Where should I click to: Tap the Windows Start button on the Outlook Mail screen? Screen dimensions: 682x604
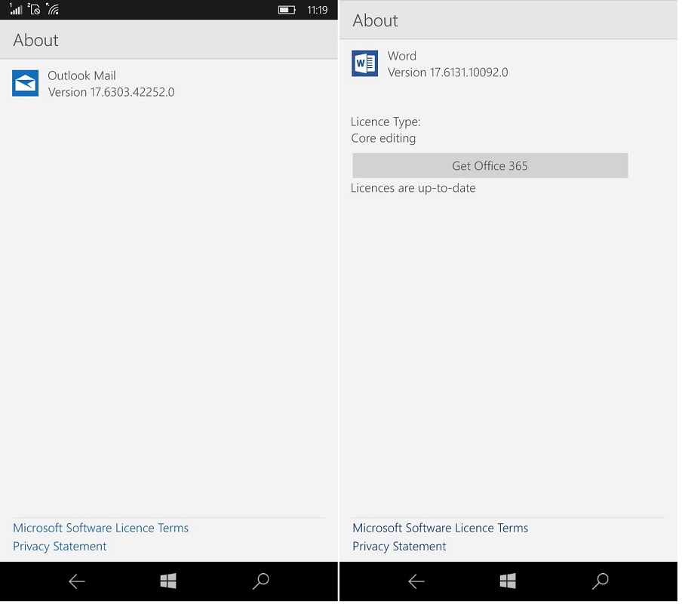[168, 581]
